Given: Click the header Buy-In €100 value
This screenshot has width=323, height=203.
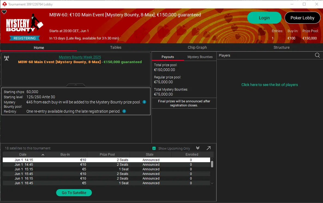Looking at the screenshot, I should [x=291, y=38].
